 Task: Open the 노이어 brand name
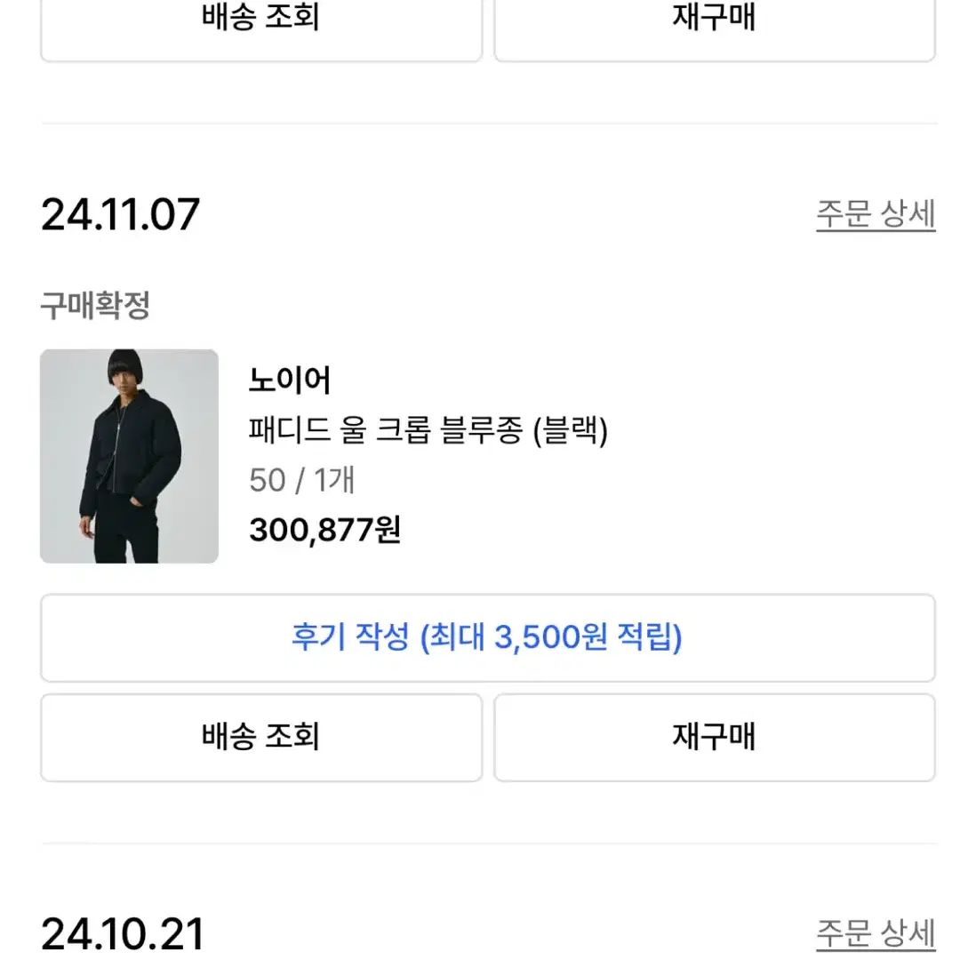point(290,380)
